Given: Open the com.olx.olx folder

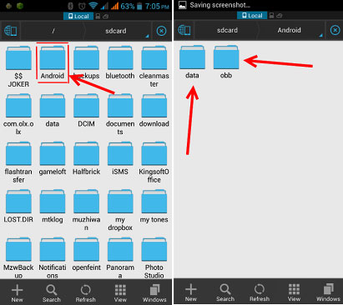Looking at the screenshot, I should [18, 114].
